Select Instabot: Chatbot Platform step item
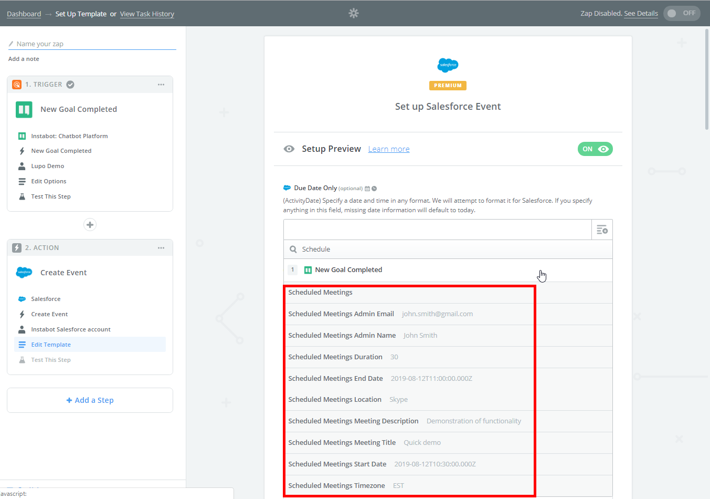The width and height of the screenshot is (710, 499). click(69, 136)
